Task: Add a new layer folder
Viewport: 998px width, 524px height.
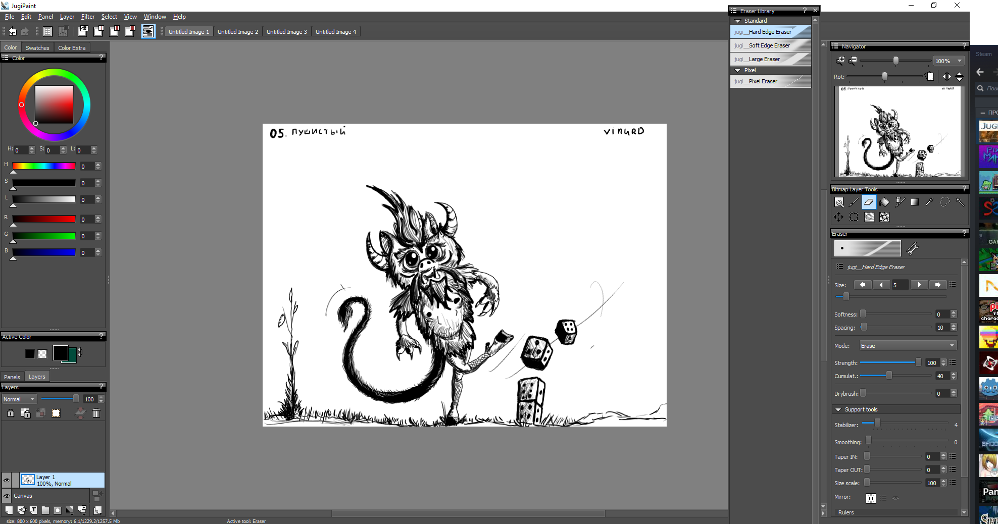Action: pyautogui.click(x=45, y=510)
